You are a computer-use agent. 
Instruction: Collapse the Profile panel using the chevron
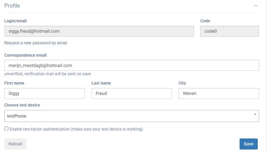pos(255,6)
